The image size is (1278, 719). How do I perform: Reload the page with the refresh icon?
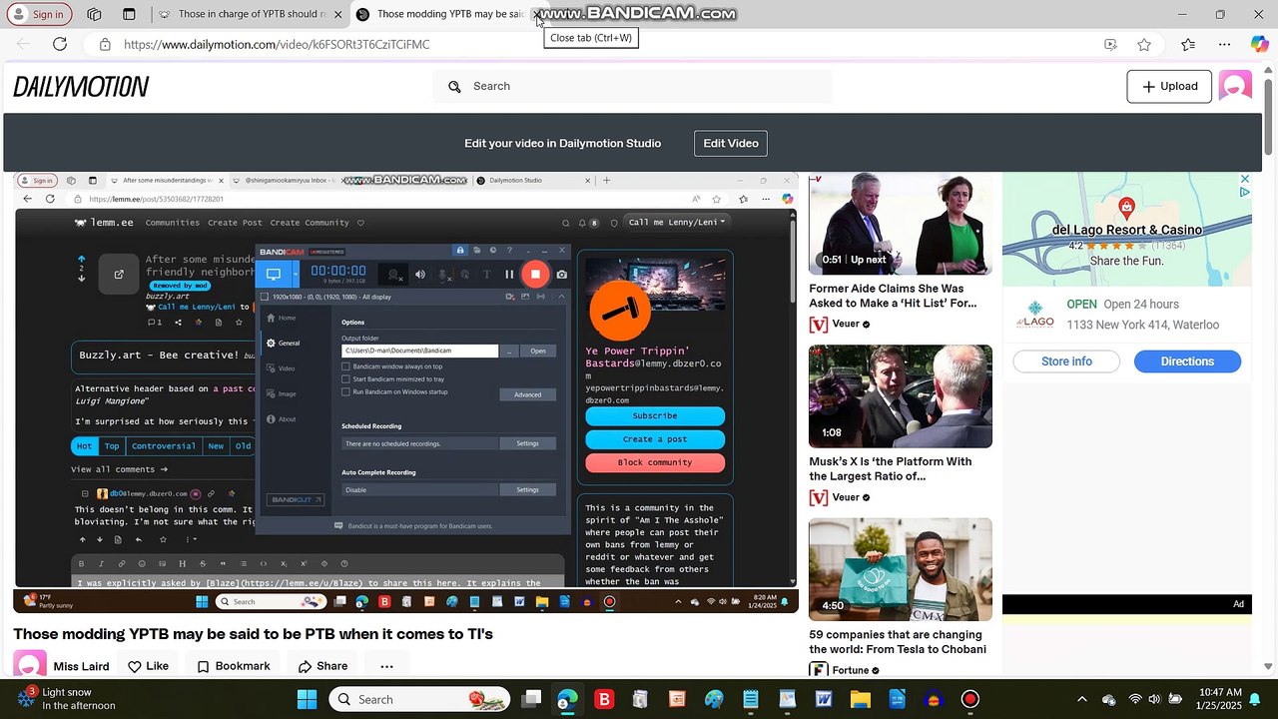point(60,44)
